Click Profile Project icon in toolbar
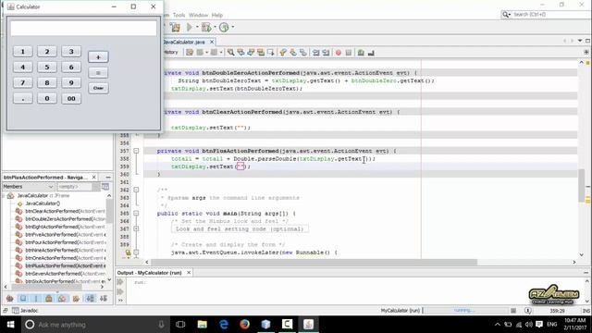The image size is (592, 333). tap(224, 27)
